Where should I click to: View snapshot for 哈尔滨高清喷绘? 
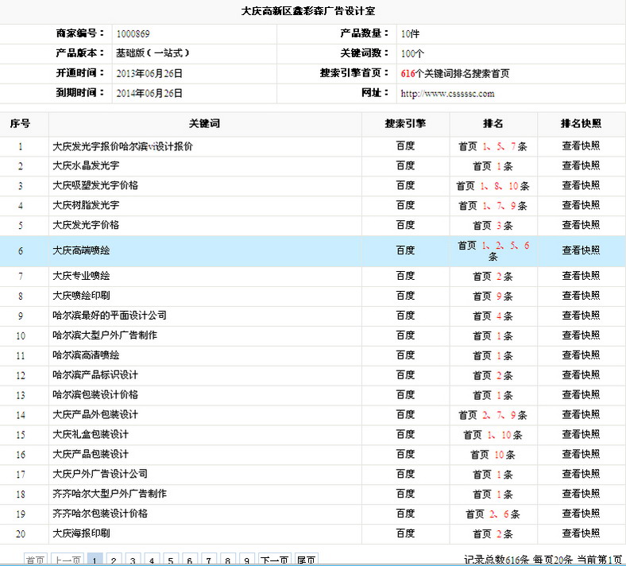click(581, 355)
